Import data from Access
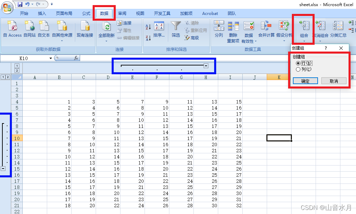The width and height of the screenshot is (356, 214). tap(12, 29)
